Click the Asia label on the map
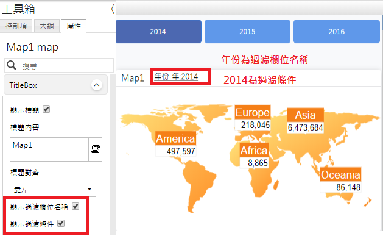Image resolution: width=383 pixels, height=236 pixels. coord(305,115)
